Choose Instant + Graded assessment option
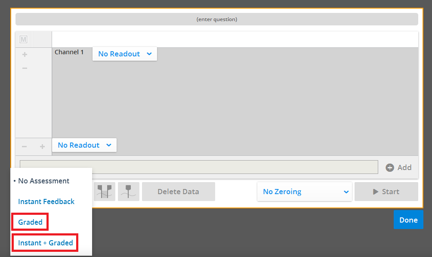 click(45, 243)
